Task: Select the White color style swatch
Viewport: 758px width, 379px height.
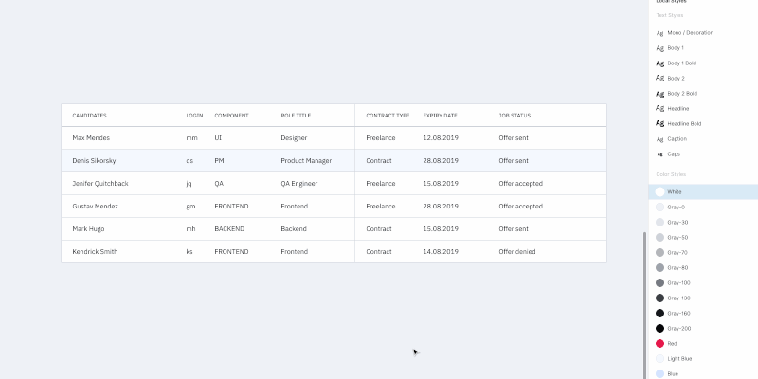Action: point(659,191)
